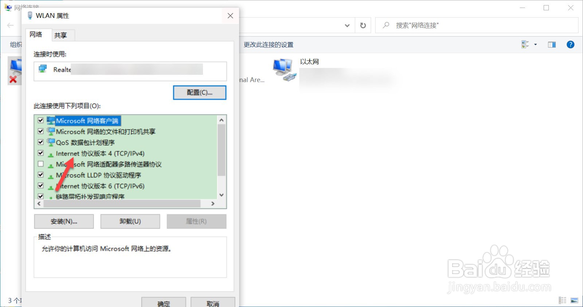
Task: Click the 属性(R) button
Action: 196,221
